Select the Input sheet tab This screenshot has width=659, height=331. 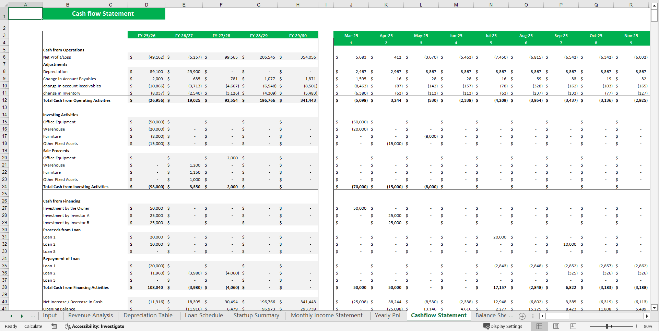pos(50,316)
